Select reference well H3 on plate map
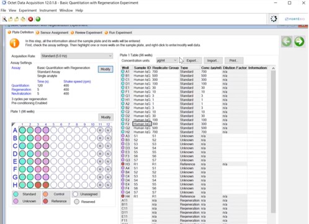 pos(38,185)
